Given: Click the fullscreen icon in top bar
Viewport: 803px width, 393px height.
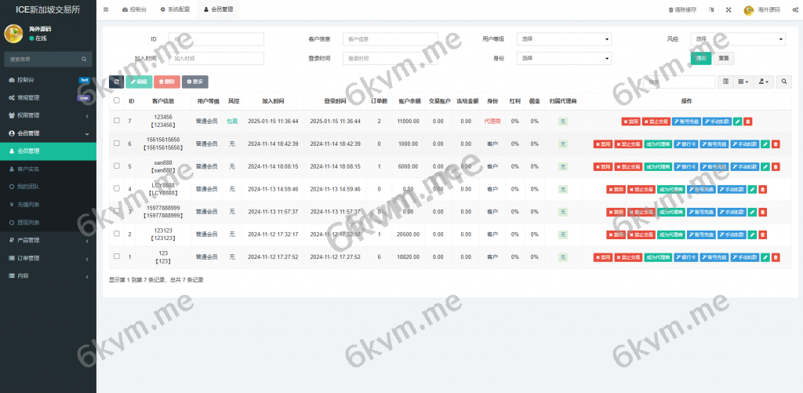Looking at the screenshot, I should (x=729, y=9).
